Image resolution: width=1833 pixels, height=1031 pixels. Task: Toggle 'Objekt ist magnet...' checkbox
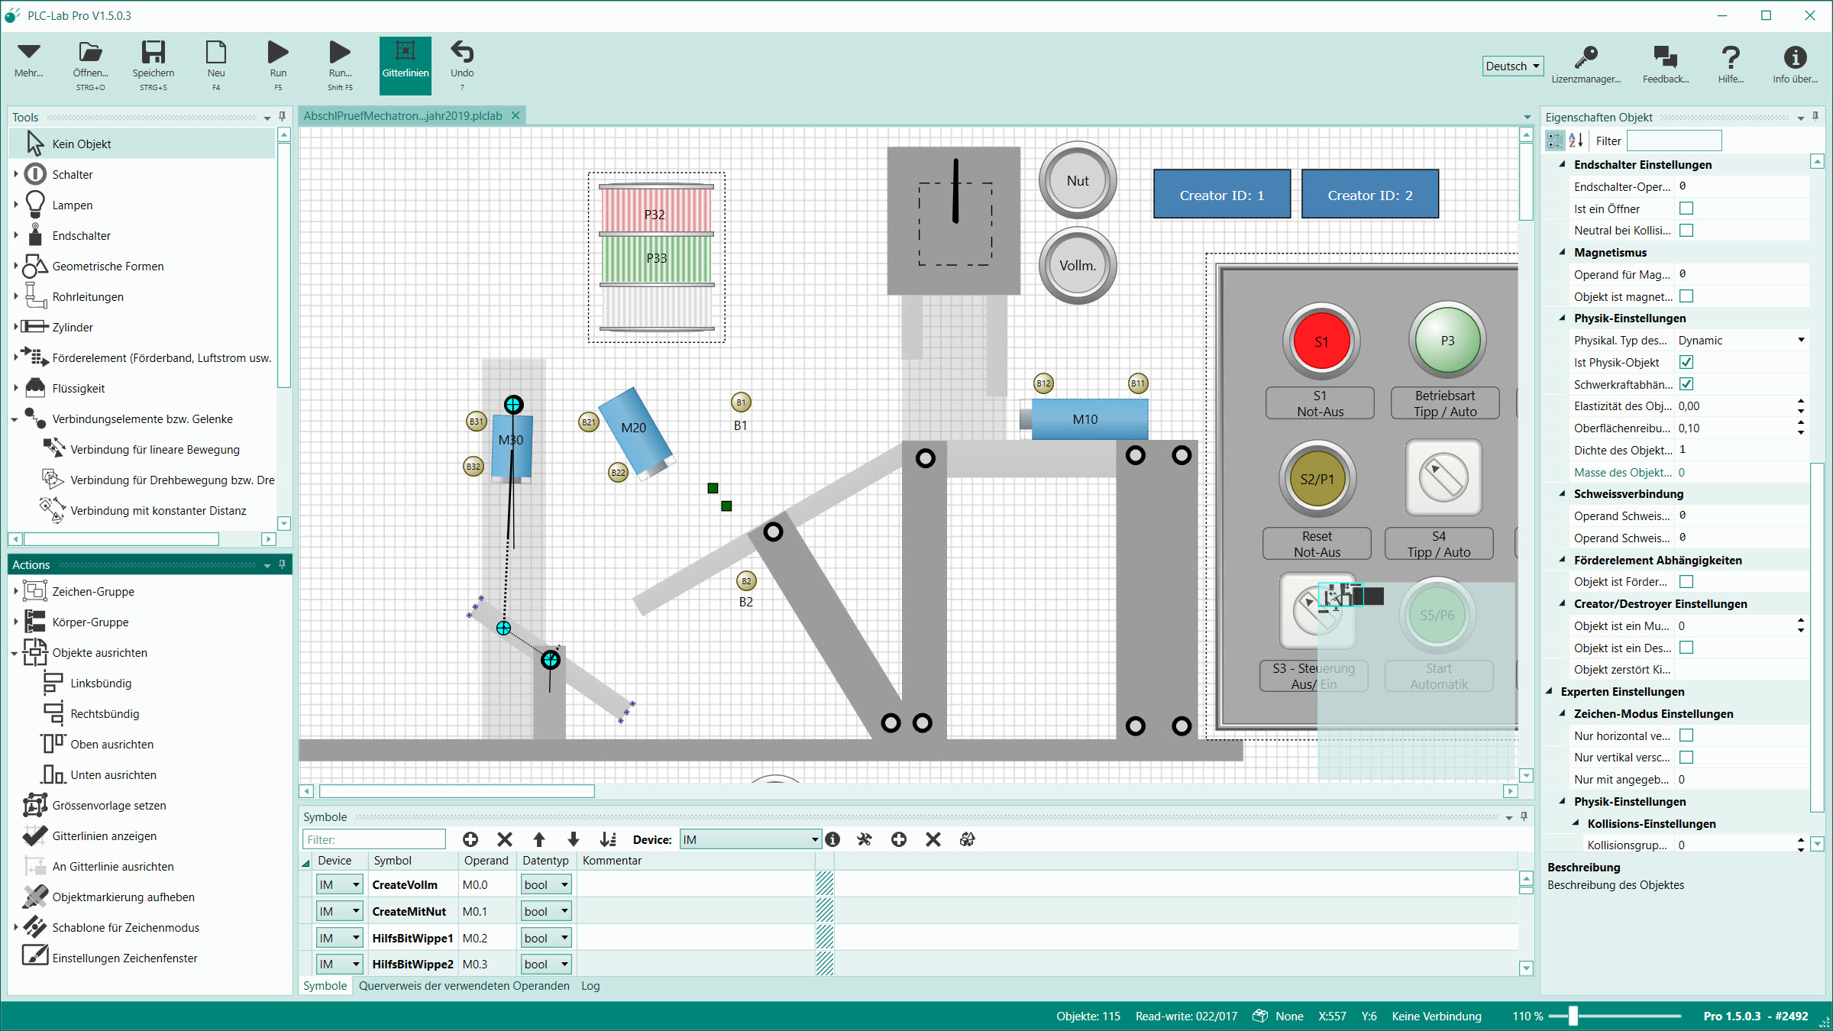(x=1686, y=296)
